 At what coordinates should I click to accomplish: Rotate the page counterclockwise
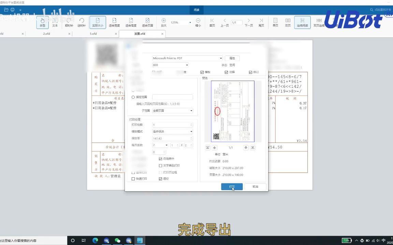click(x=82, y=22)
